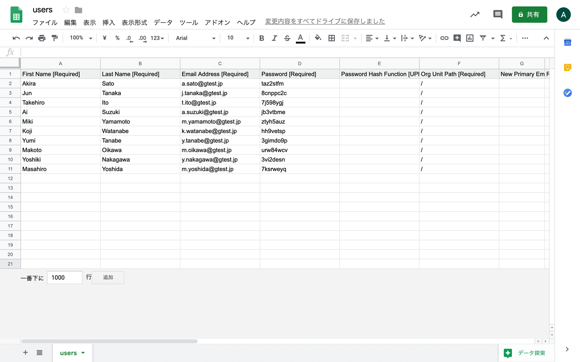580x362 pixels.
Task: Toggle italic text style
Action: [274, 38]
